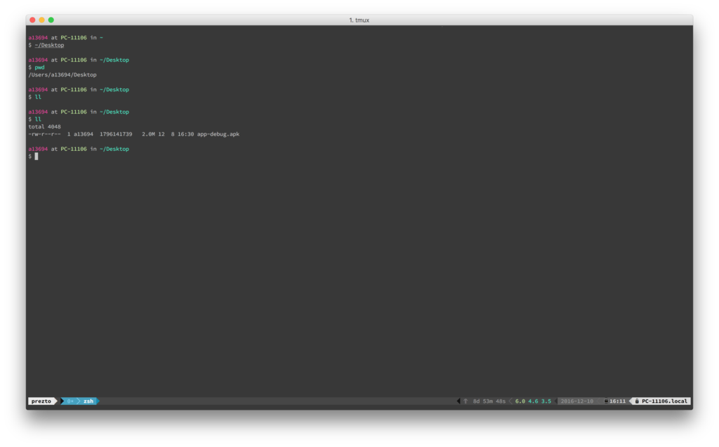Click the yellow minimize window button

41,20
